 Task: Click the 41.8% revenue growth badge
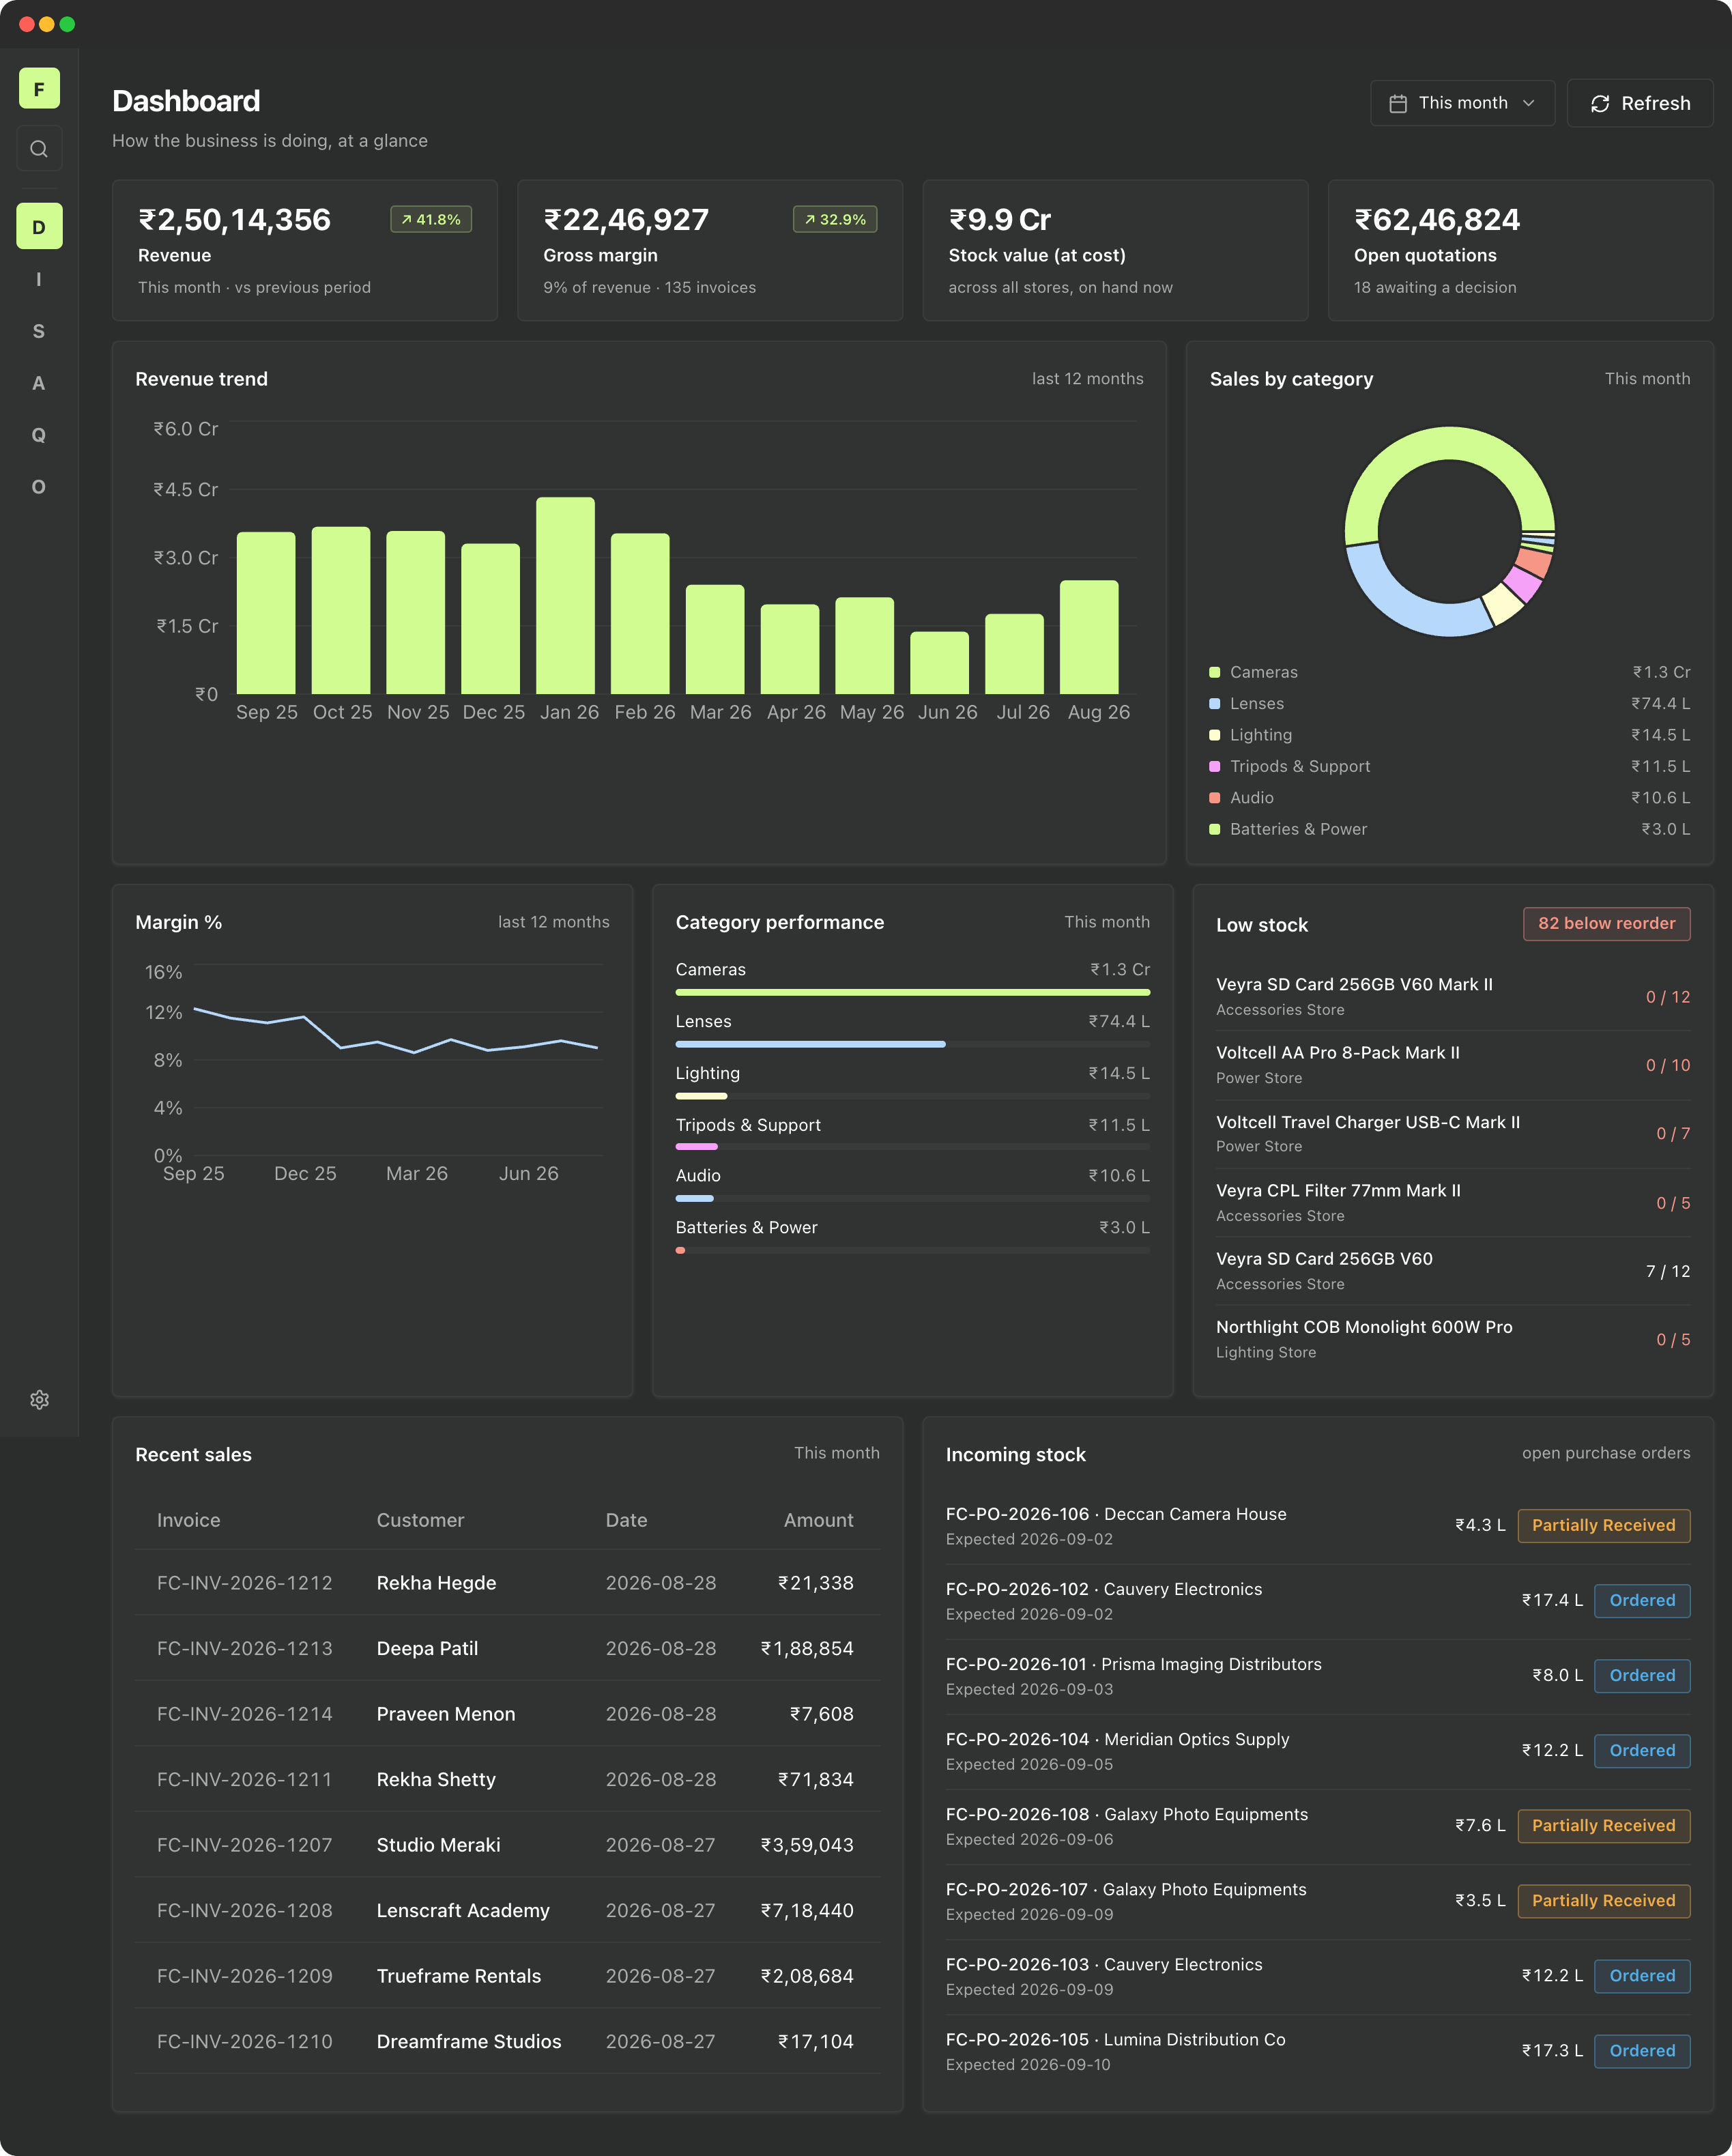point(431,219)
